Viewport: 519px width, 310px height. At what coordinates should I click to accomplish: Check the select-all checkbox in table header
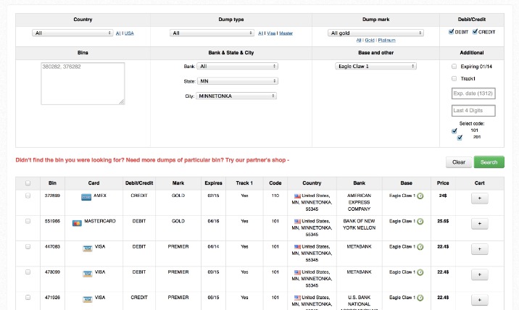28,183
